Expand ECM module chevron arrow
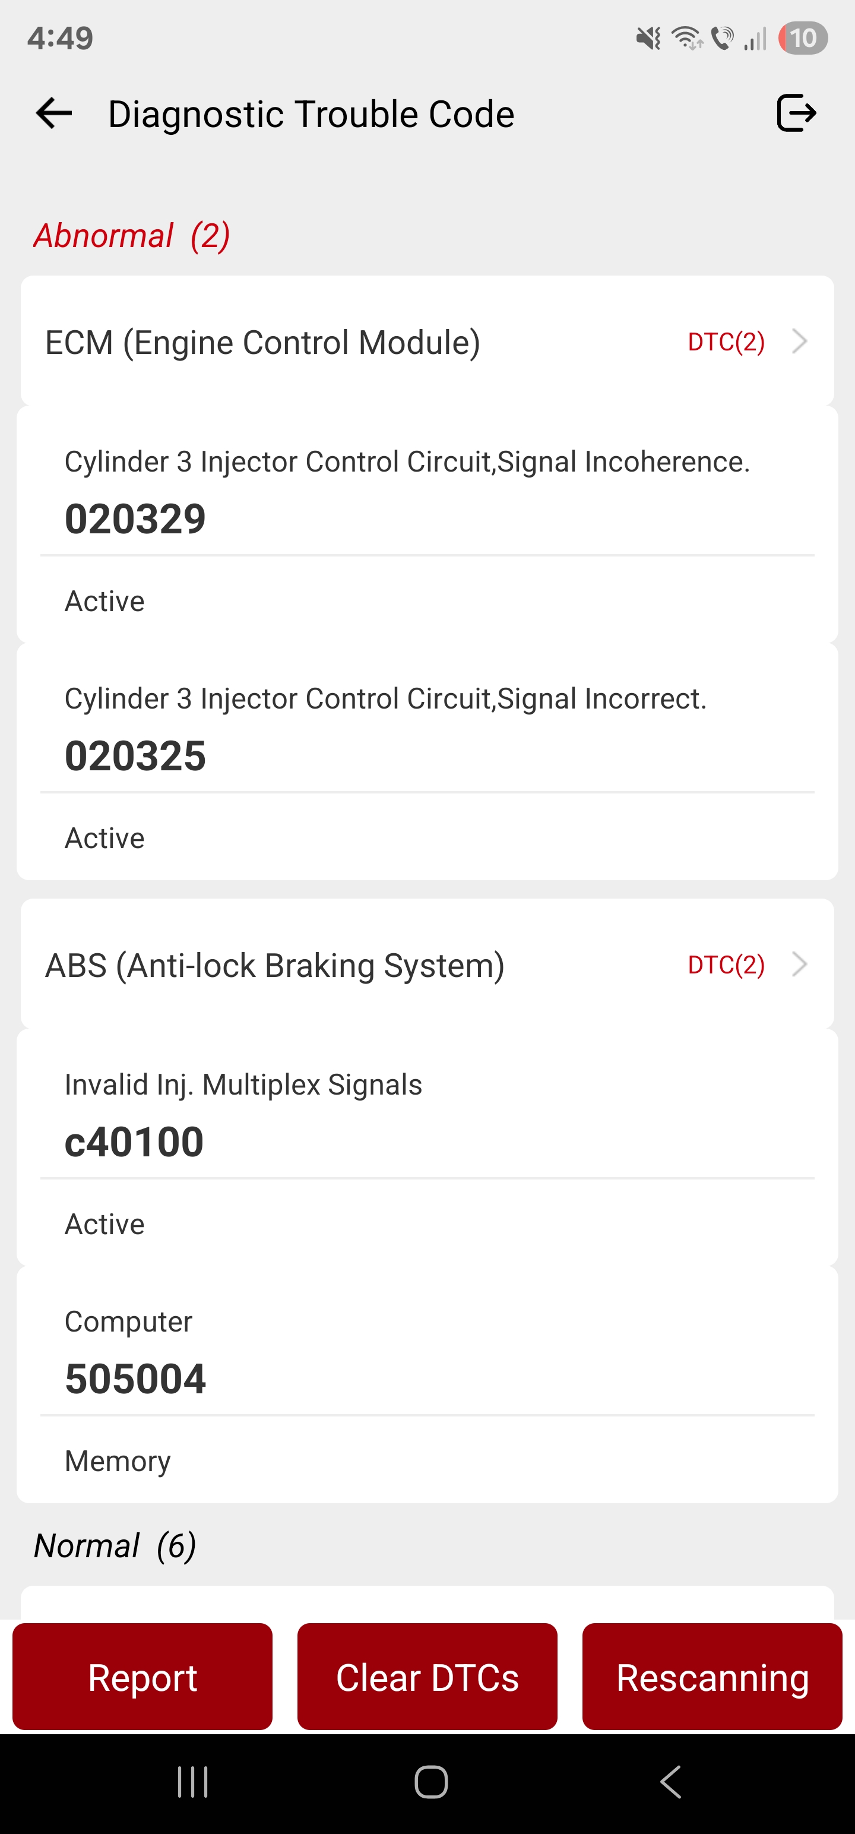855x1834 pixels. tap(800, 341)
